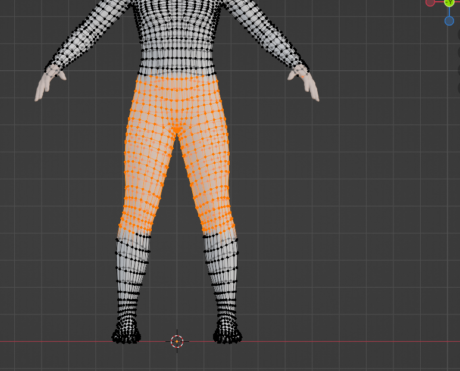460x371 pixels.
Task: Click the crotch vertex between the legs
Action: (x=177, y=128)
